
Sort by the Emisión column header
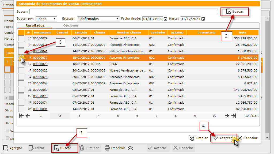pyautogui.click(x=81, y=33)
